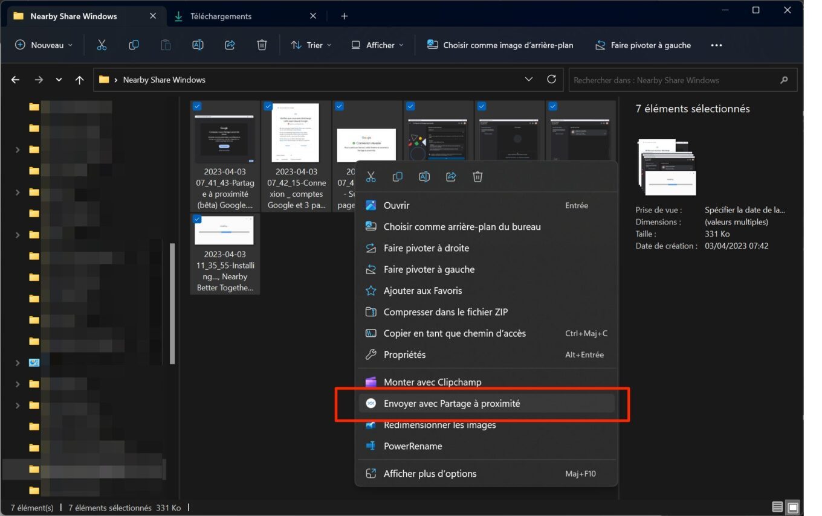Screen dimensions: 822x516
Task: Select Faire pivoter à droite
Action: point(486,248)
